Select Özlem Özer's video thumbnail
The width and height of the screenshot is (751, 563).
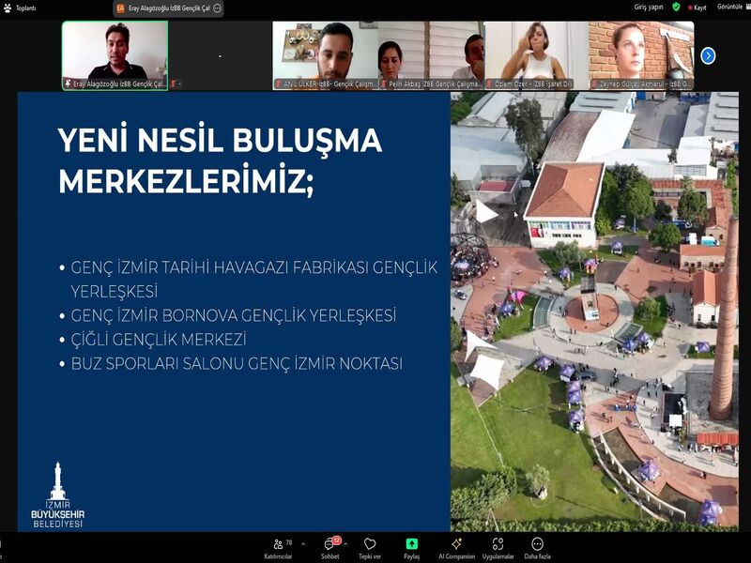(x=536, y=55)
